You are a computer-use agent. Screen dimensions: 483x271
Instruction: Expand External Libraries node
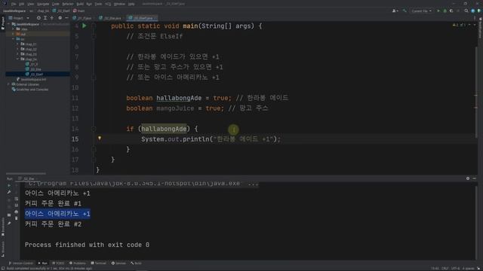click(x=9, y=84)
